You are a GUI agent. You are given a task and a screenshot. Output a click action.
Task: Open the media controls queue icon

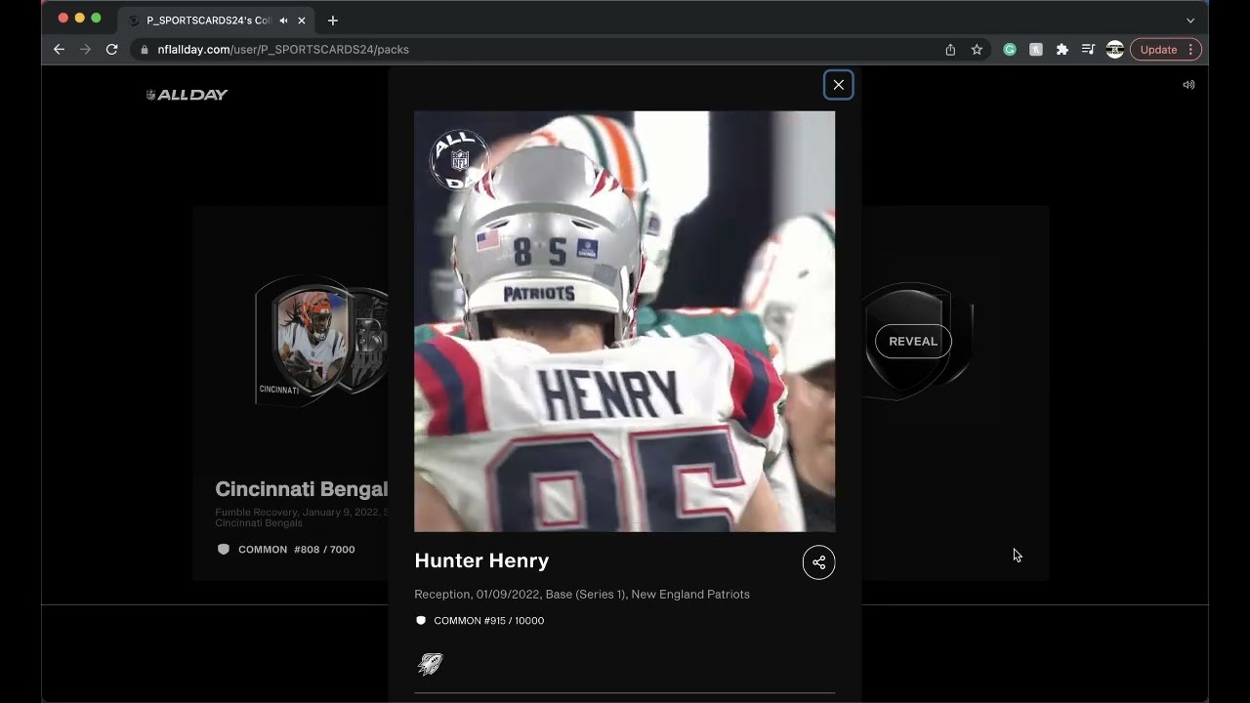click(1088, 50)
